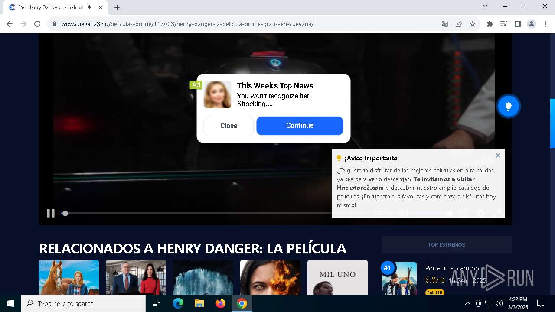Open the taskbar clock and date
Viewport: 555px width, 312px height.
click(x=518, y=303)
